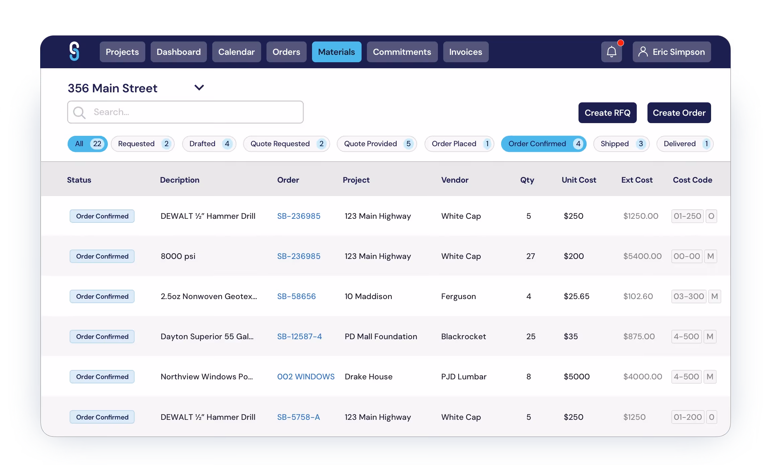Click the Create RFQ button
This screenshot has width=770, height=465.
607,113
